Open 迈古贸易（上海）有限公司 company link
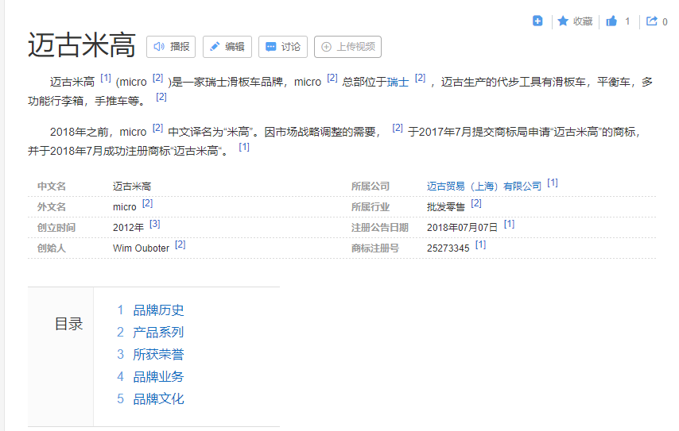This screenshot has width=679, height=431. point(483,187)
